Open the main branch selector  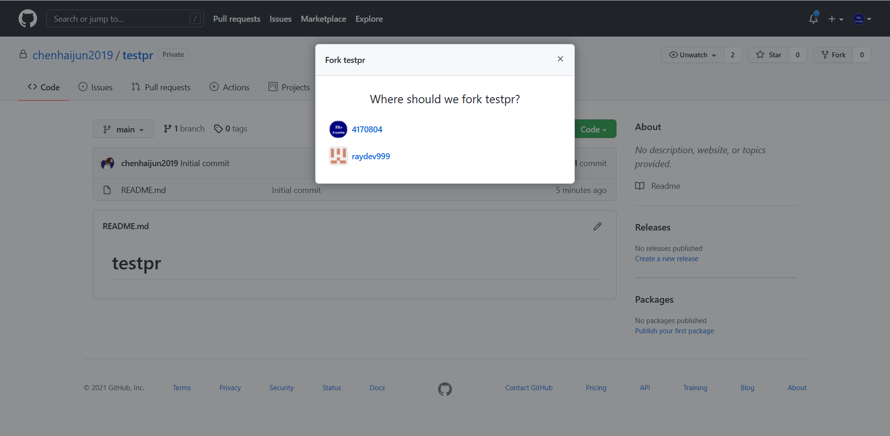tap(123, 129)
